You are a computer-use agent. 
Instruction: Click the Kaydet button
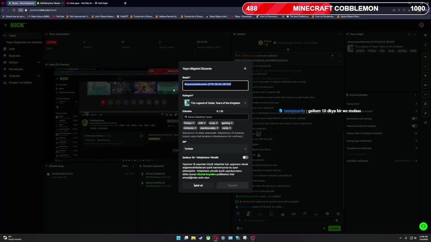tap(232, 186)
